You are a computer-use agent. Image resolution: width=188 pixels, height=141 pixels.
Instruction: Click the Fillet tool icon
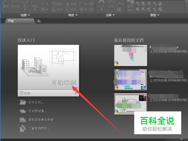(x=82, y=4)
